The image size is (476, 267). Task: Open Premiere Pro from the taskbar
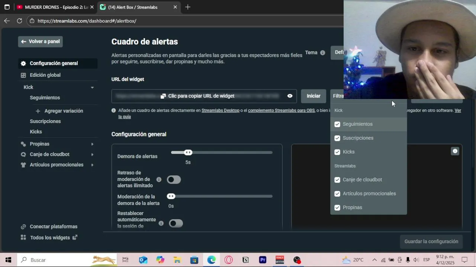[x=263, y=260]
